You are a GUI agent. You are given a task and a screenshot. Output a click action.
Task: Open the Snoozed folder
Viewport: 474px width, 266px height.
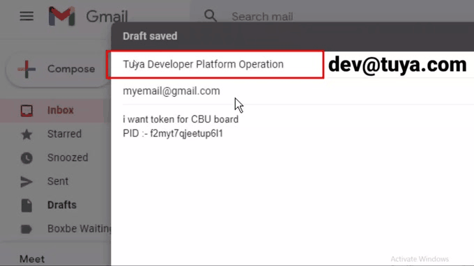pos(68,157)
